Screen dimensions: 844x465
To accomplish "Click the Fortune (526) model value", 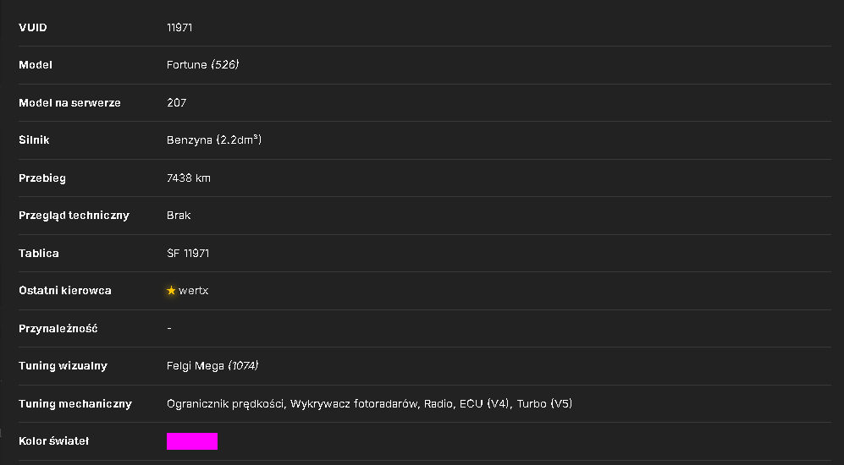I will [x=203, y=64].
